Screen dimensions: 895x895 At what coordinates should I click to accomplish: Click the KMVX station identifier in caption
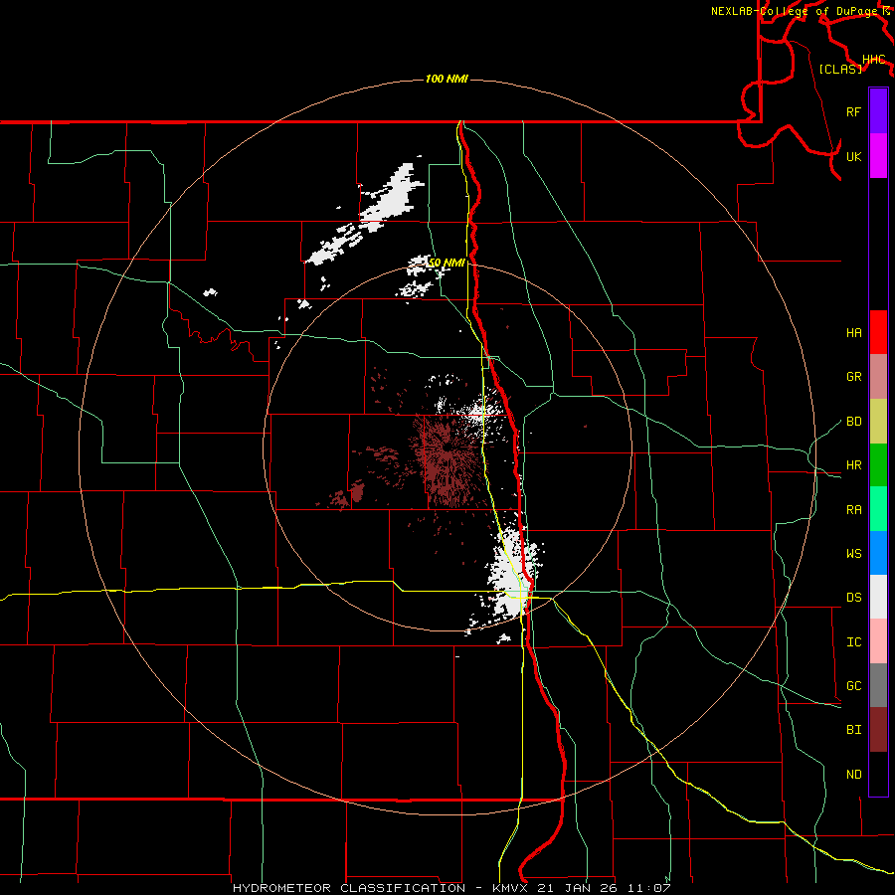pyautogui.click(x=509, y=888)
